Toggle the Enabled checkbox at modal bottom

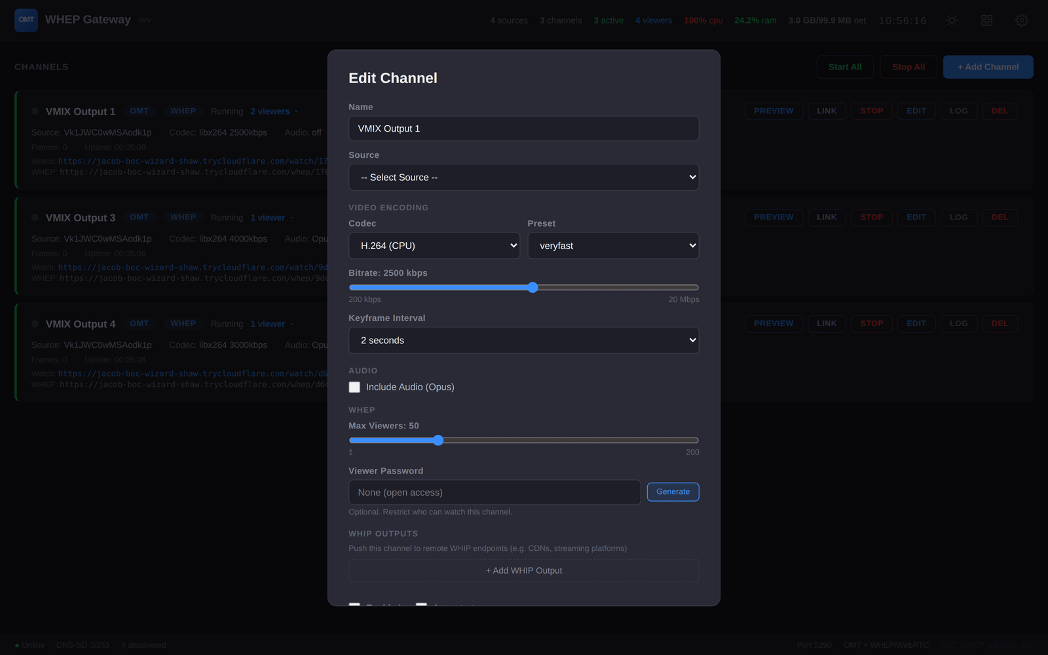tap(354, 606)
